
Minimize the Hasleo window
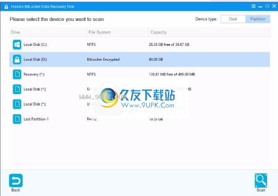260,7
